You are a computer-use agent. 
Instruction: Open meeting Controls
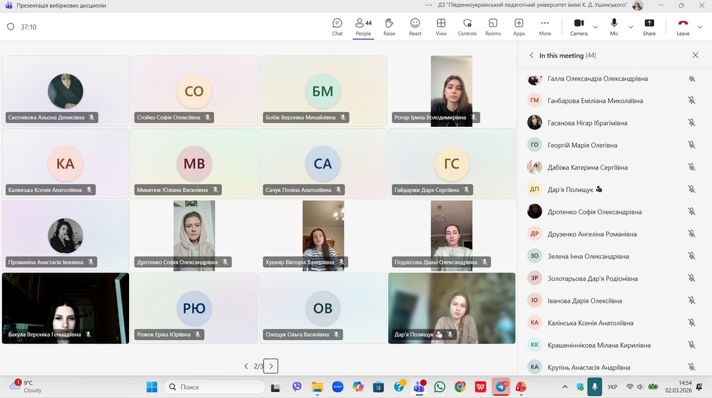(x=467, y=27)
